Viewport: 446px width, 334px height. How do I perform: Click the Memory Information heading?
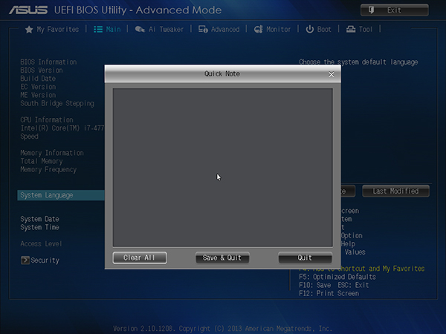click(52, 153)
